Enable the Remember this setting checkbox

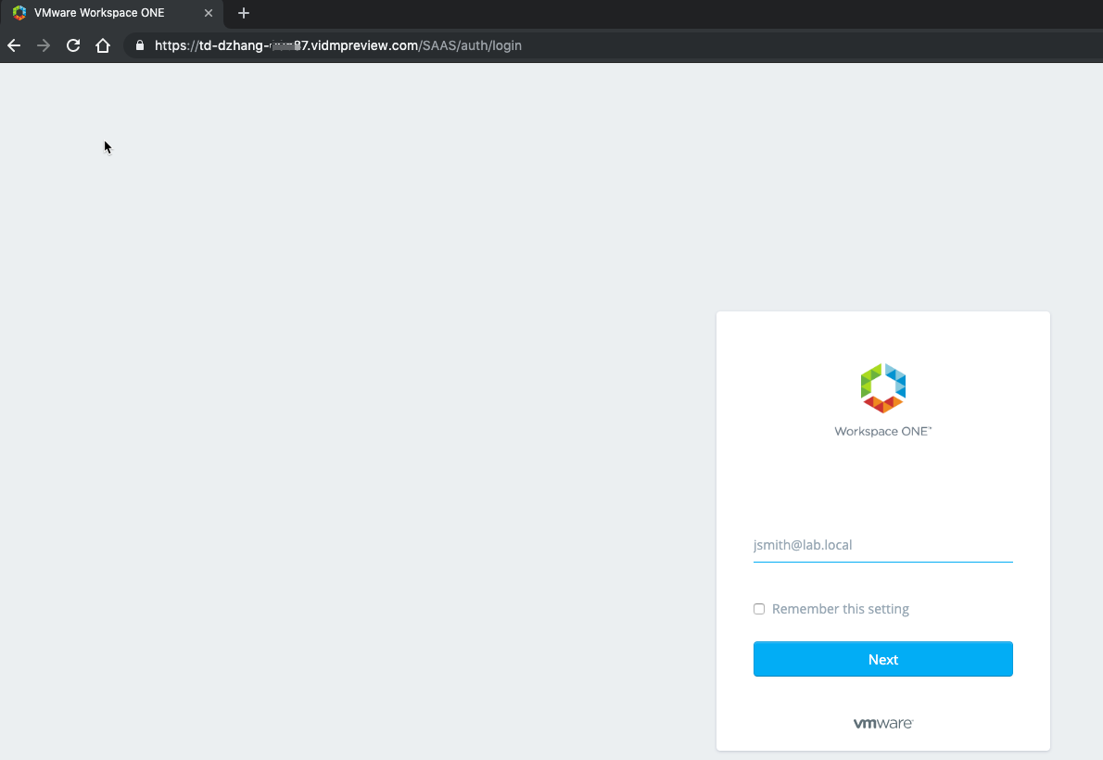[759, 609]
